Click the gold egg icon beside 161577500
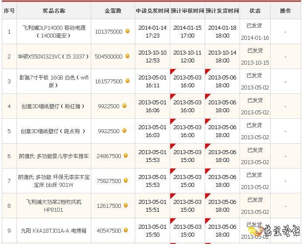Screen dimensions: 302x244 [x=127, y=81]
